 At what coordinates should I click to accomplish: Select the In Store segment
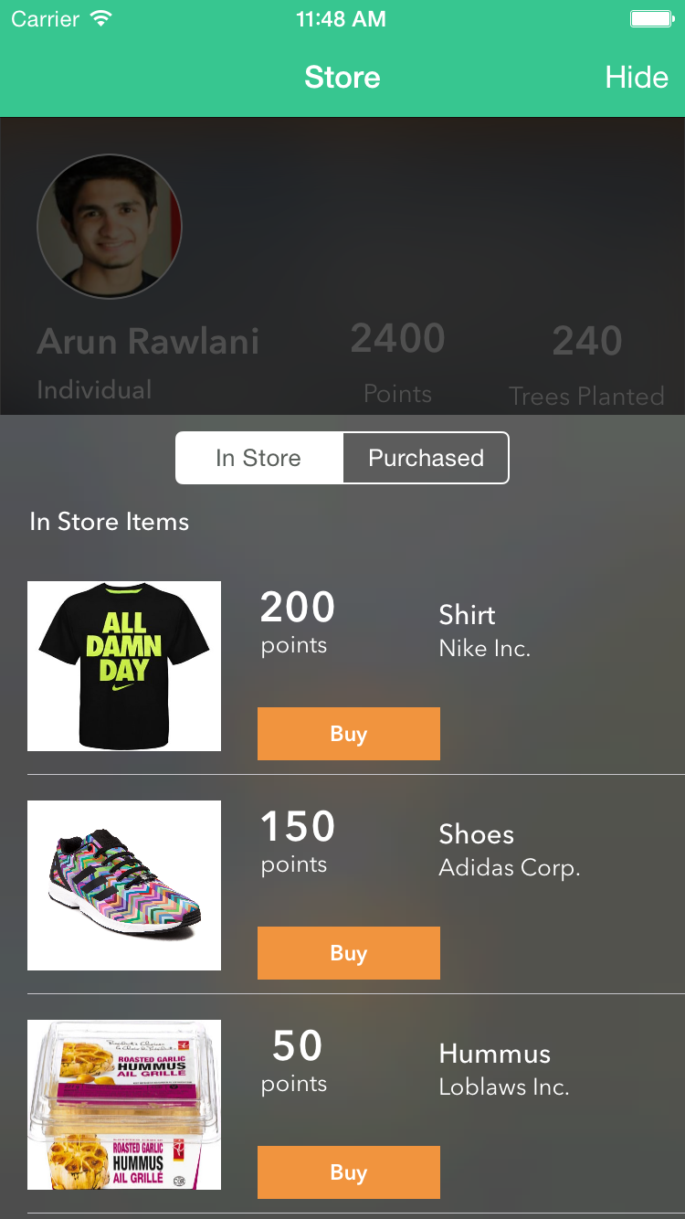(258, 458)
